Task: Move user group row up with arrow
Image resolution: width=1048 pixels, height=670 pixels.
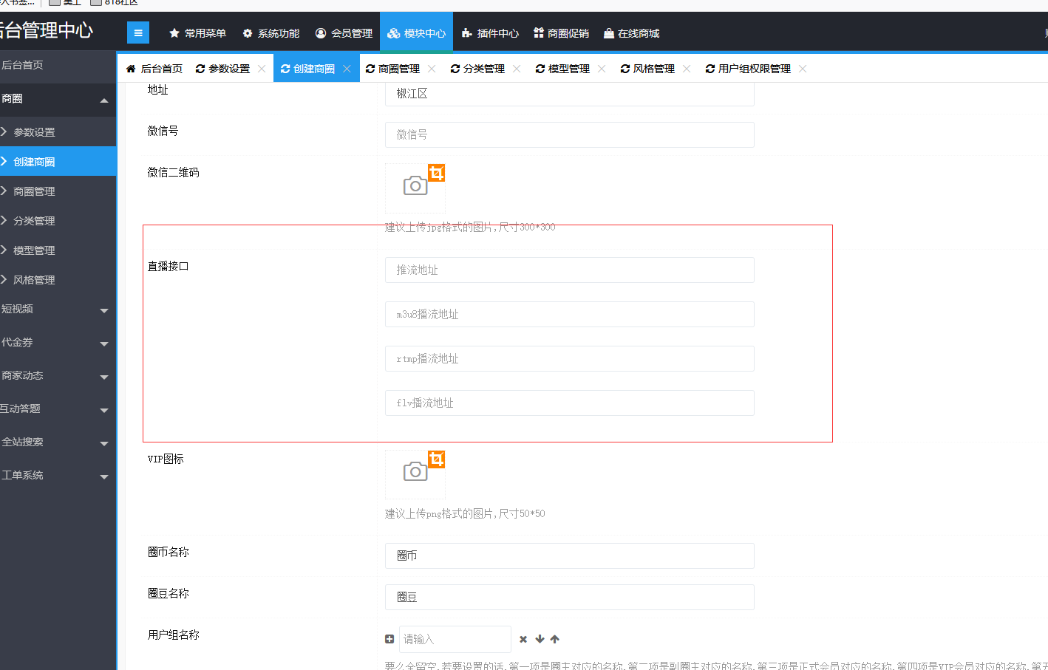Action: (555, 639)
